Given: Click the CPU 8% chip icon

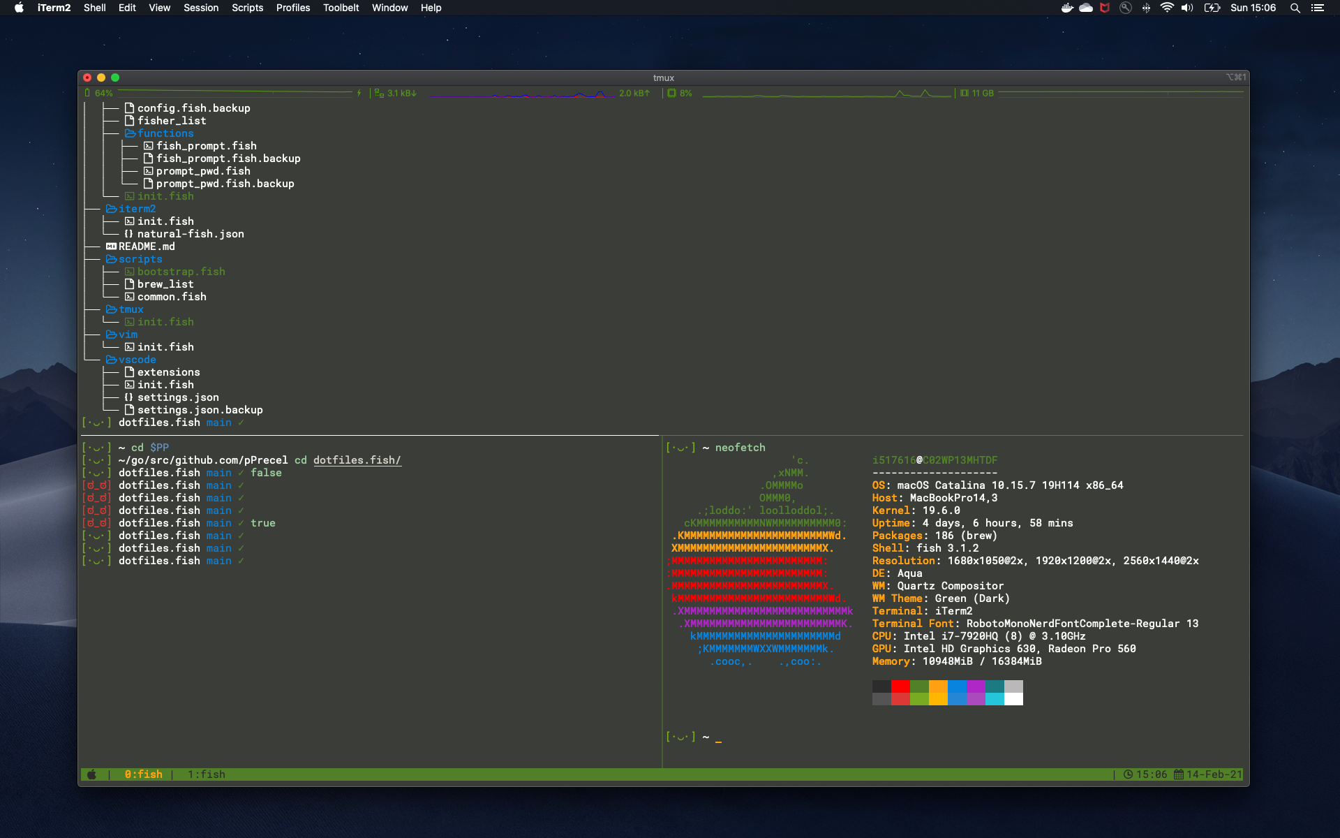Looking at the screenshot, I should (671, 93).
